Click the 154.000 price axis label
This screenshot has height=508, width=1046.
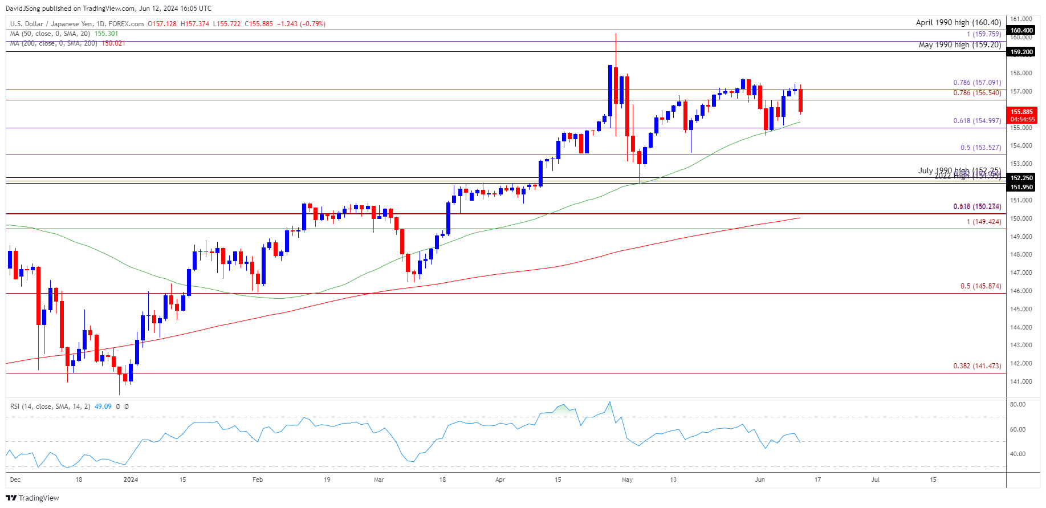1021,146
